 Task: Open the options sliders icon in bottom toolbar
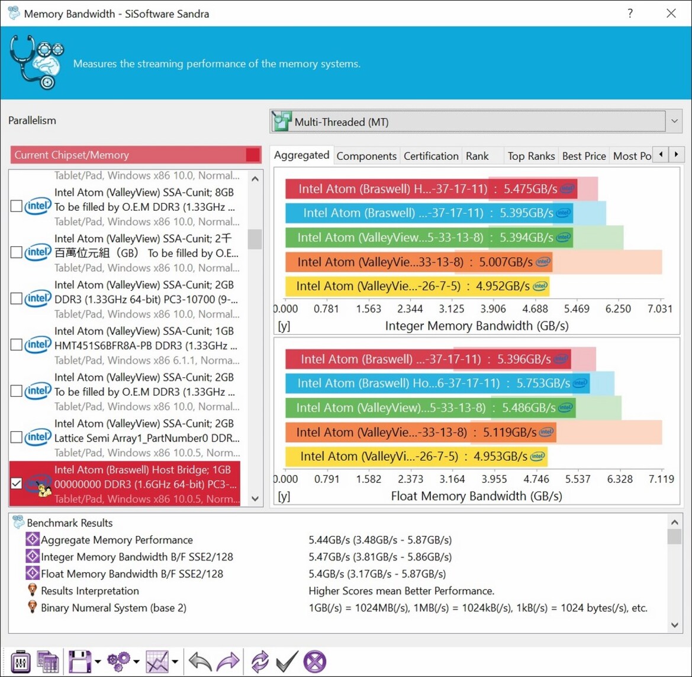coord(20,662)
